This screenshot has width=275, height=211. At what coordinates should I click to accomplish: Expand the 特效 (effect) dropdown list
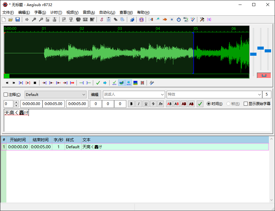[x=259, y=95]
